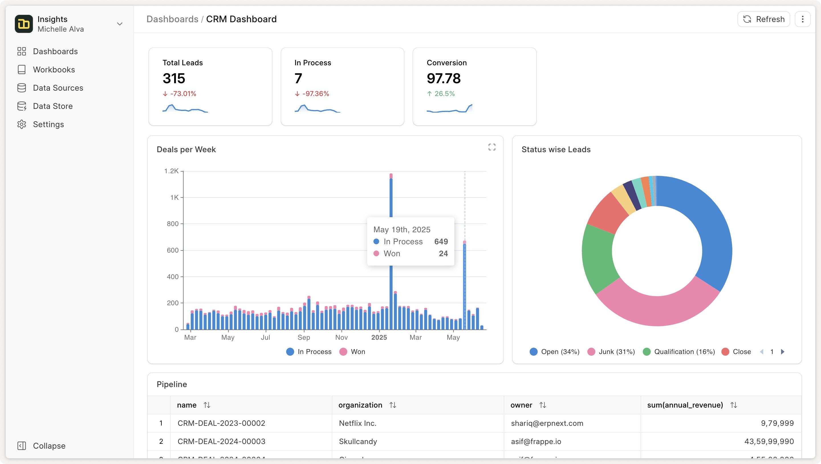The width and height of the screenshot is (821, 464).
Task: Sort by sum(annual_revenue) column
Action: coord(734,405)
